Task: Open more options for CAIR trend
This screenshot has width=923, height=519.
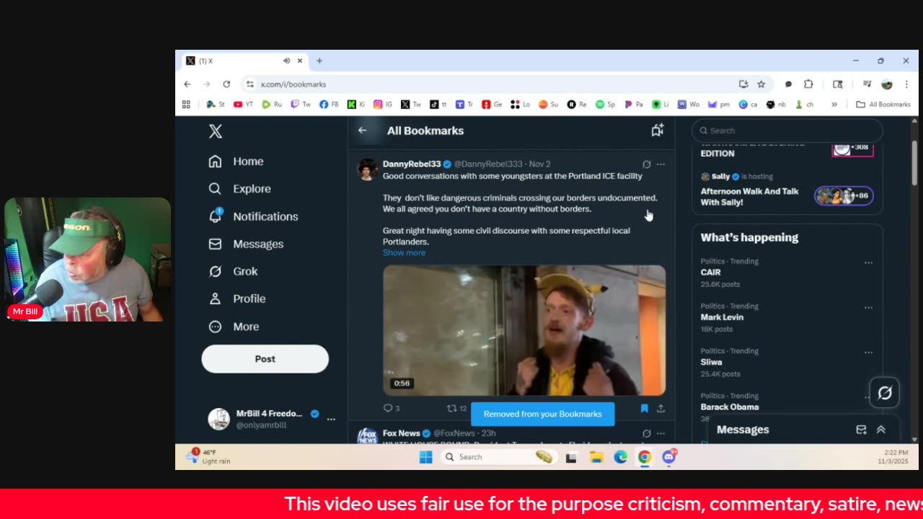Action: tap(868, 262)
